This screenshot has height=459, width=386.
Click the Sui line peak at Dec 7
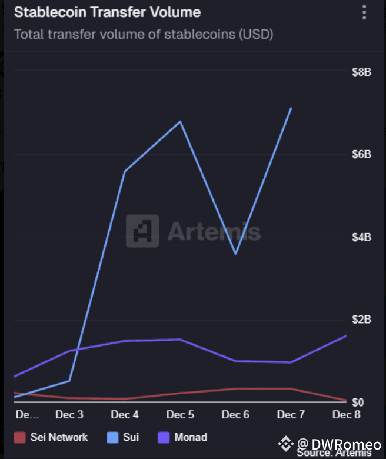pos(291,108)
